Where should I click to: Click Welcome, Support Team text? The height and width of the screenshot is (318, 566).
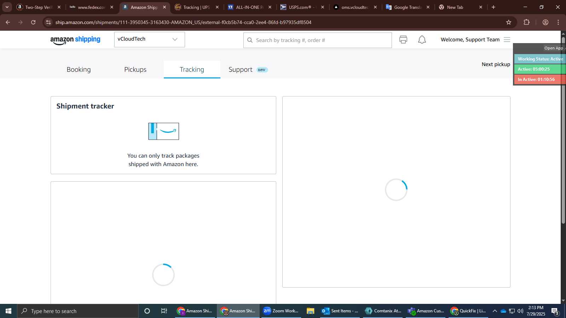470,40
